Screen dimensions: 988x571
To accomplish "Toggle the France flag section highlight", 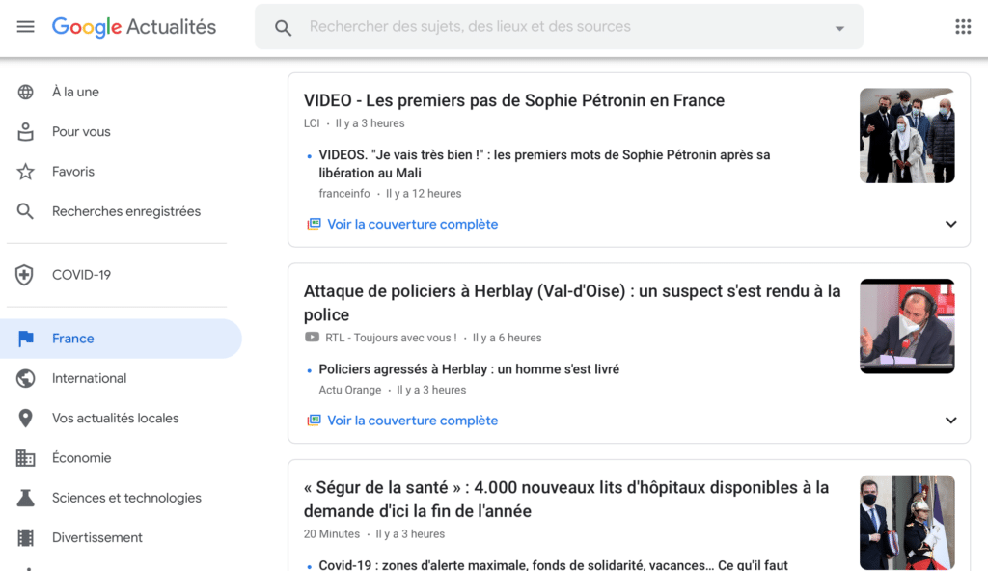I will click(x=25, y=339).
